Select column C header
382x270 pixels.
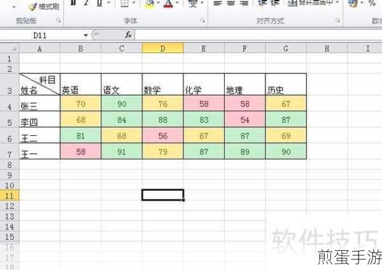[122, 49]
